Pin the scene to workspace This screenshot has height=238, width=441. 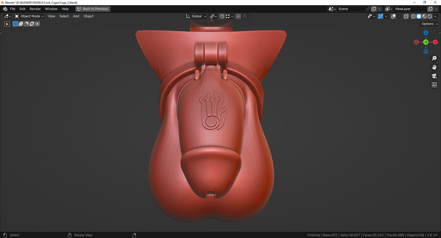(x=368, y=9)
